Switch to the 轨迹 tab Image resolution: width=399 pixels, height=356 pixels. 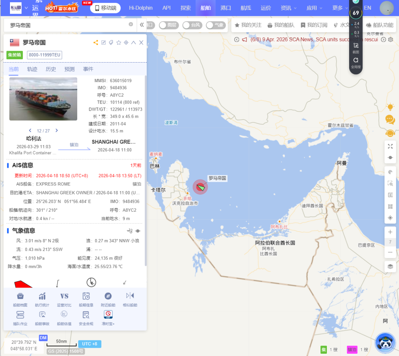(x=32, y=69)
